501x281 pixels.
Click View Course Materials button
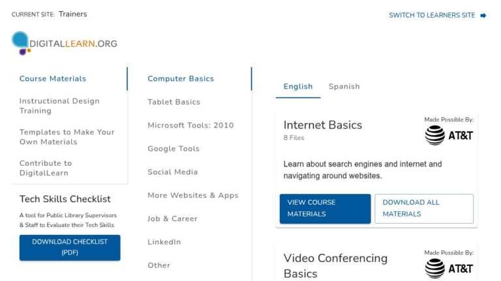(x=326, y=209)
